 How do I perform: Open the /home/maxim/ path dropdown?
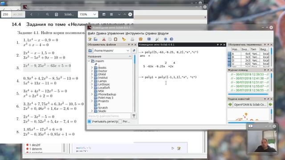pos(128,51)
